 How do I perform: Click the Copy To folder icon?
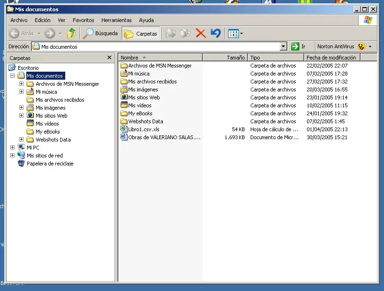pos(185,33)
